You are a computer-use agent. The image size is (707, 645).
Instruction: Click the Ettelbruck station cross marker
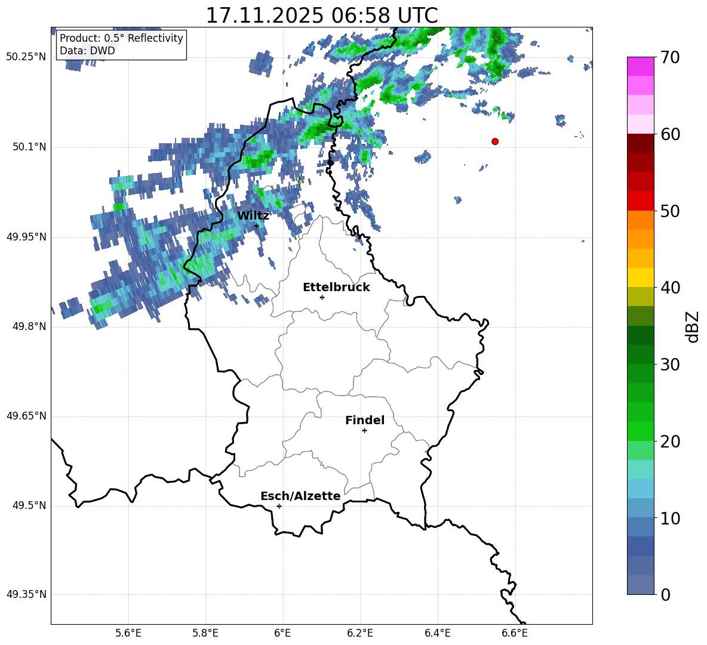point(322,297)
